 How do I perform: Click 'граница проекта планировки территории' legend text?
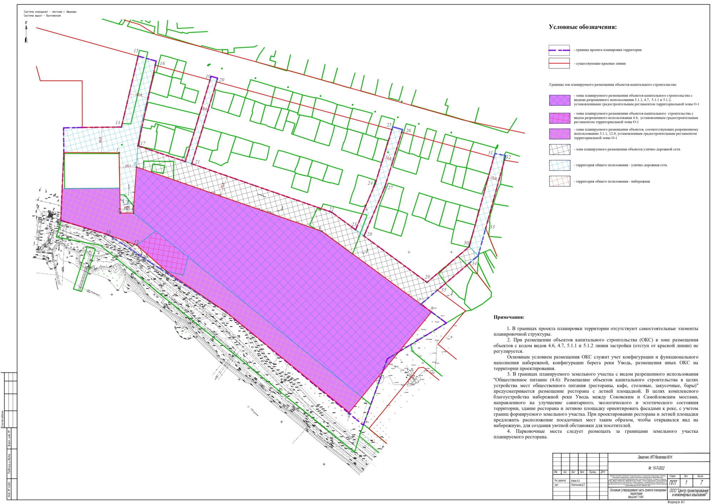[x=608, y=50]
